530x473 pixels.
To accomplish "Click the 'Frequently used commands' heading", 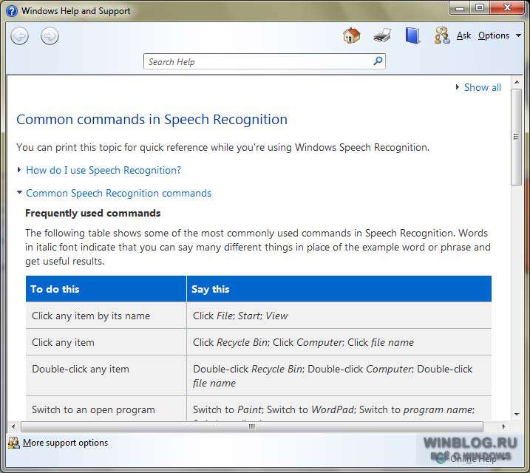I will click(x=93, y=213).
